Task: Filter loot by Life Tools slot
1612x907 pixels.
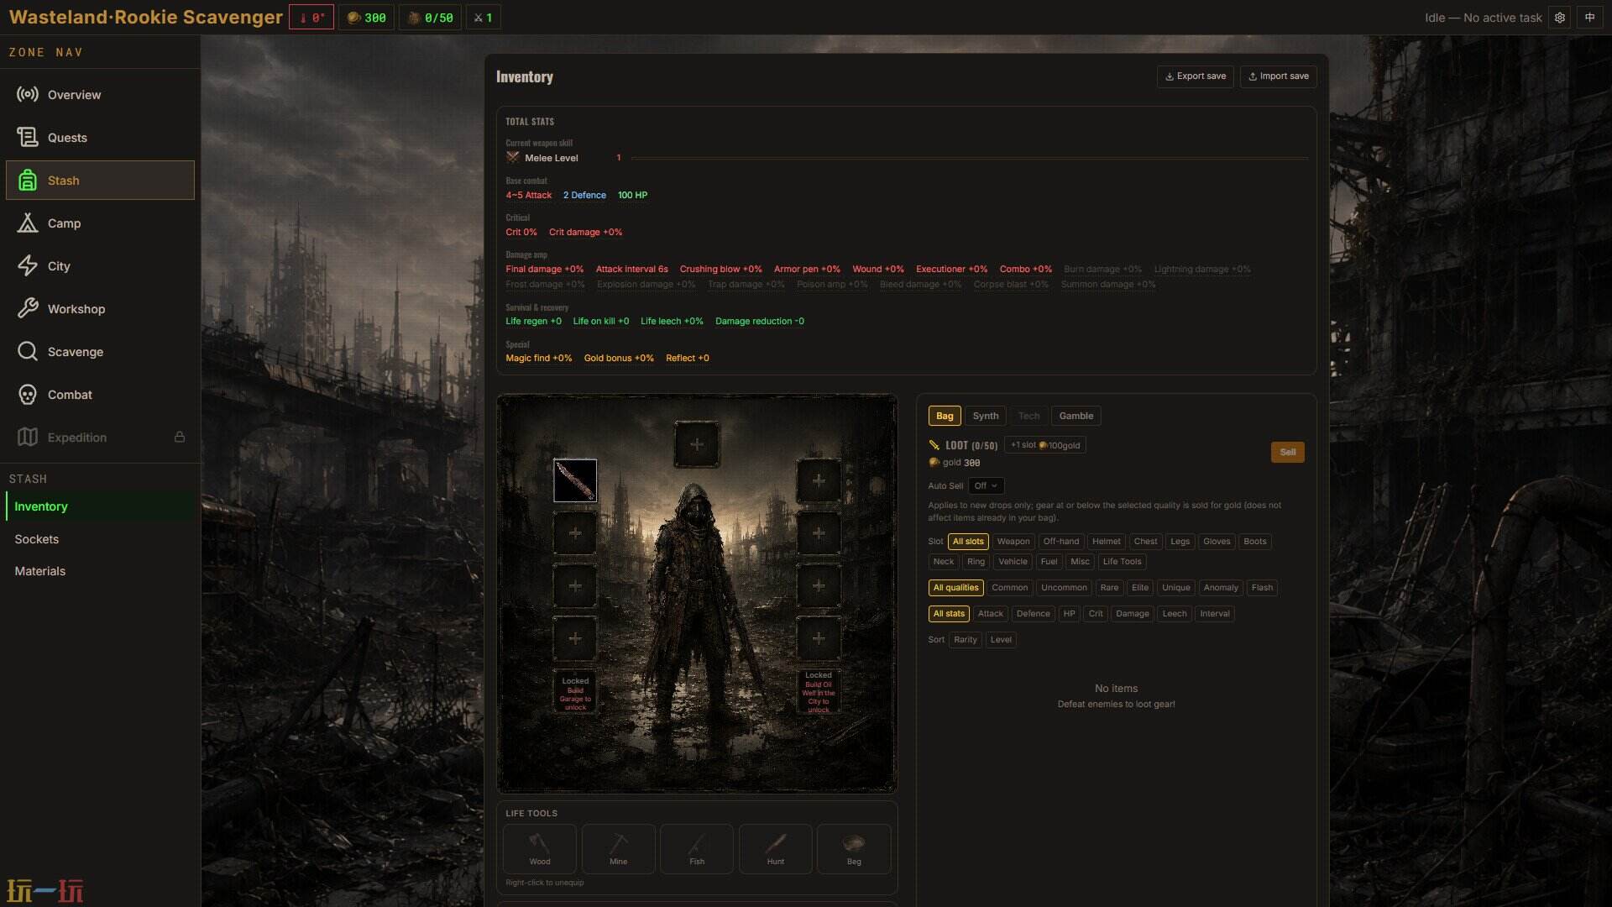Action: (x=1122, y=562)
